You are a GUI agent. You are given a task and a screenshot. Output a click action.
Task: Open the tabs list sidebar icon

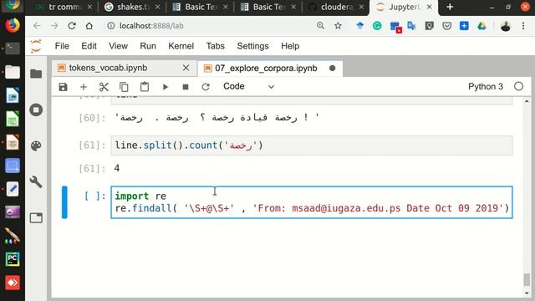click(36, 217)
